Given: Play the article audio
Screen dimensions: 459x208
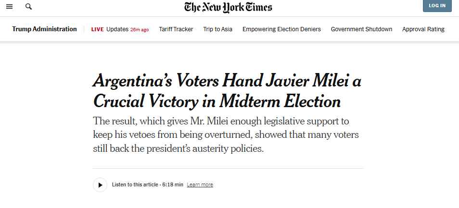Looking at the screenshot, I should (100, 184).
